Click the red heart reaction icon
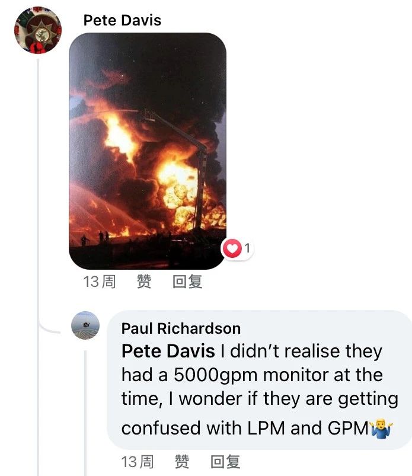 pyautogui.click(x=232, y=248)
